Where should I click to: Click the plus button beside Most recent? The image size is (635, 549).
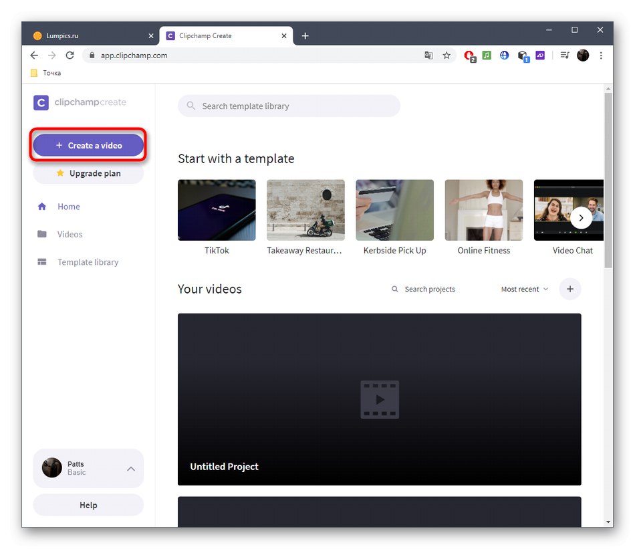[570, 290]
